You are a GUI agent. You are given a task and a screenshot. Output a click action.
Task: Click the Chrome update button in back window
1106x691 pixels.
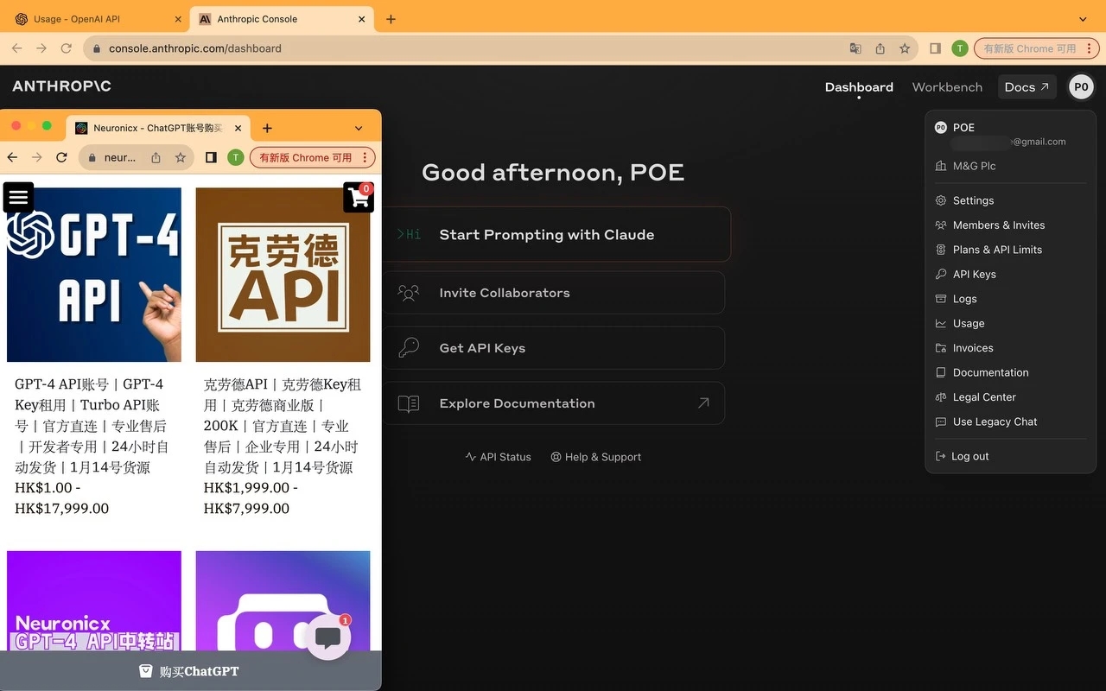pyautogui.click(x=1029, y=48)
